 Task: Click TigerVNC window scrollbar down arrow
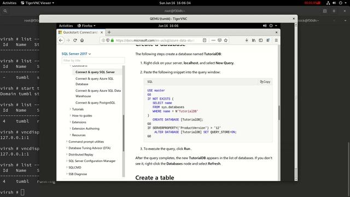(x=296, y=179)
